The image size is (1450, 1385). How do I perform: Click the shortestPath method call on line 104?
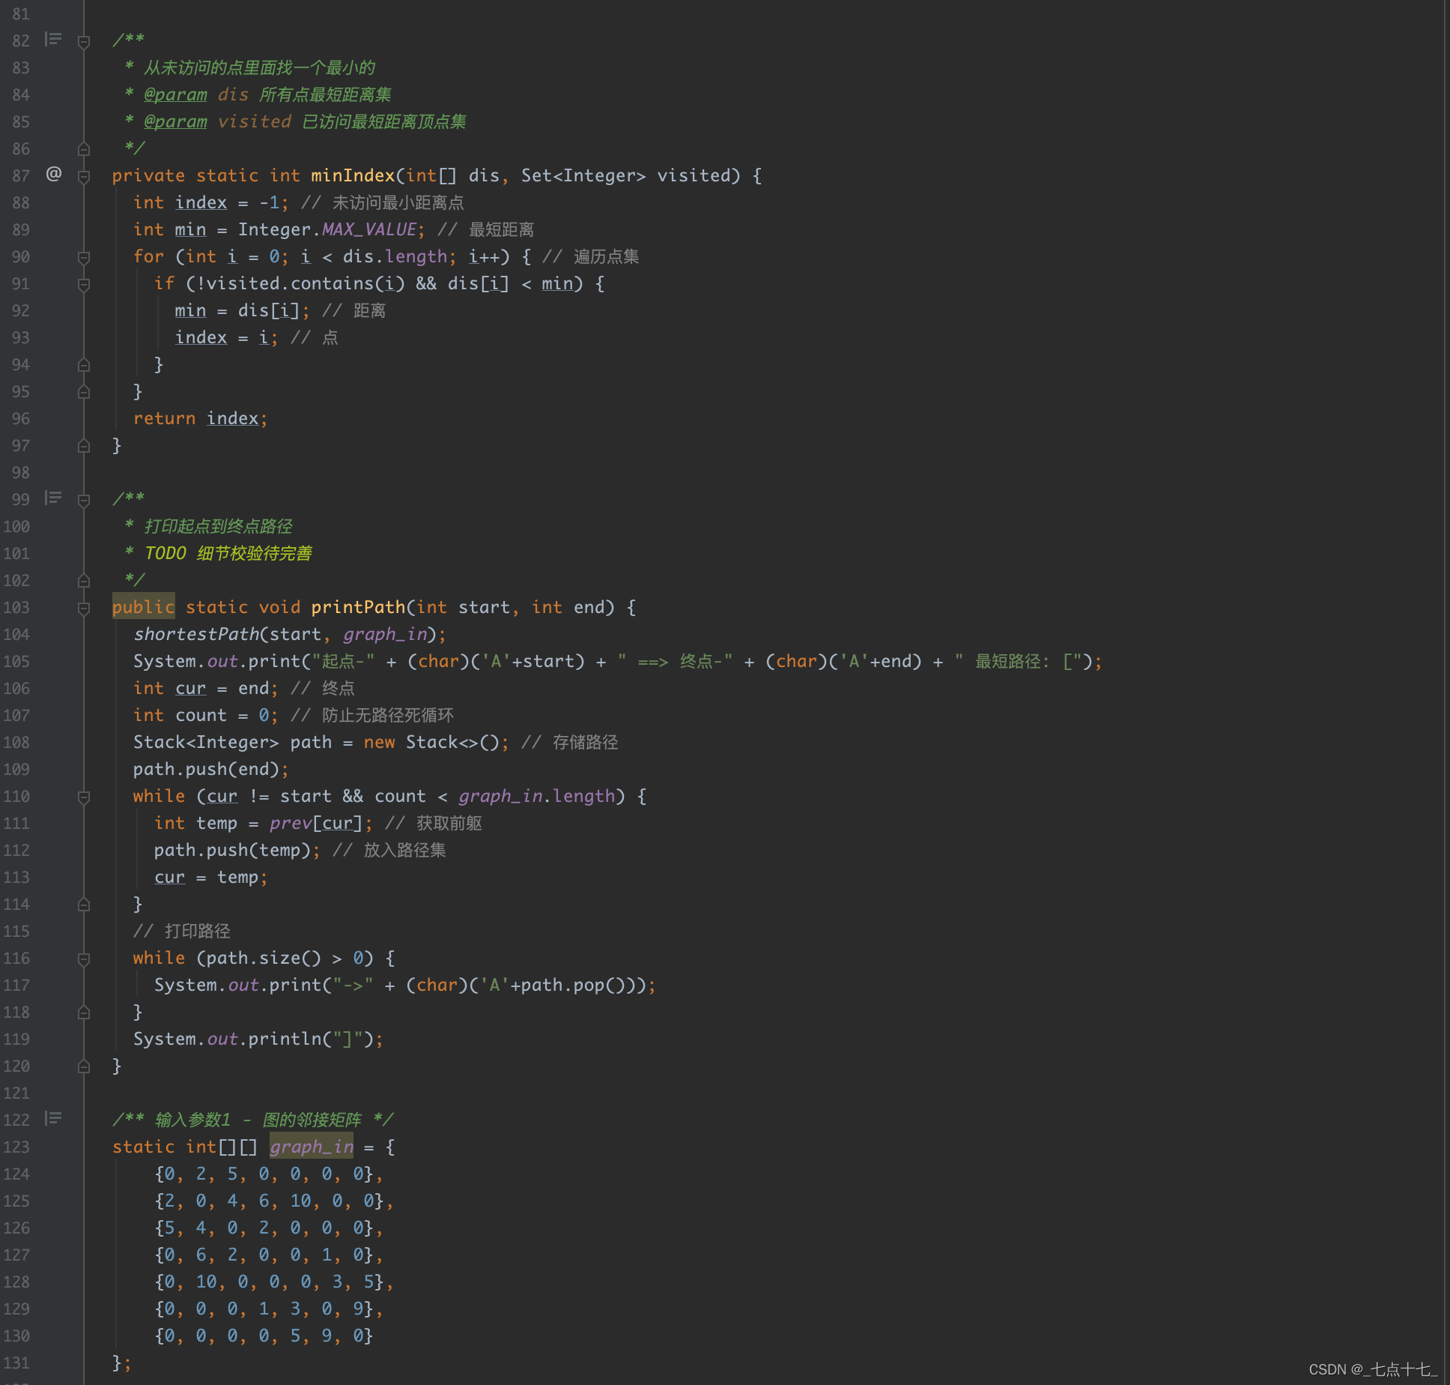(x=196, y=634)
